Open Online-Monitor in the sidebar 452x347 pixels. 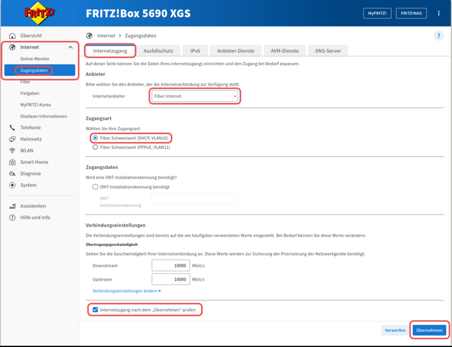[35, 59]
